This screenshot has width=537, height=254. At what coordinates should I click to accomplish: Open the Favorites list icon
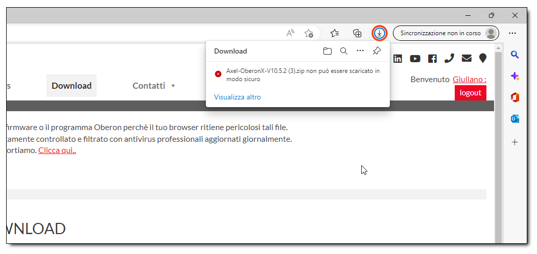tap(335, 33)
